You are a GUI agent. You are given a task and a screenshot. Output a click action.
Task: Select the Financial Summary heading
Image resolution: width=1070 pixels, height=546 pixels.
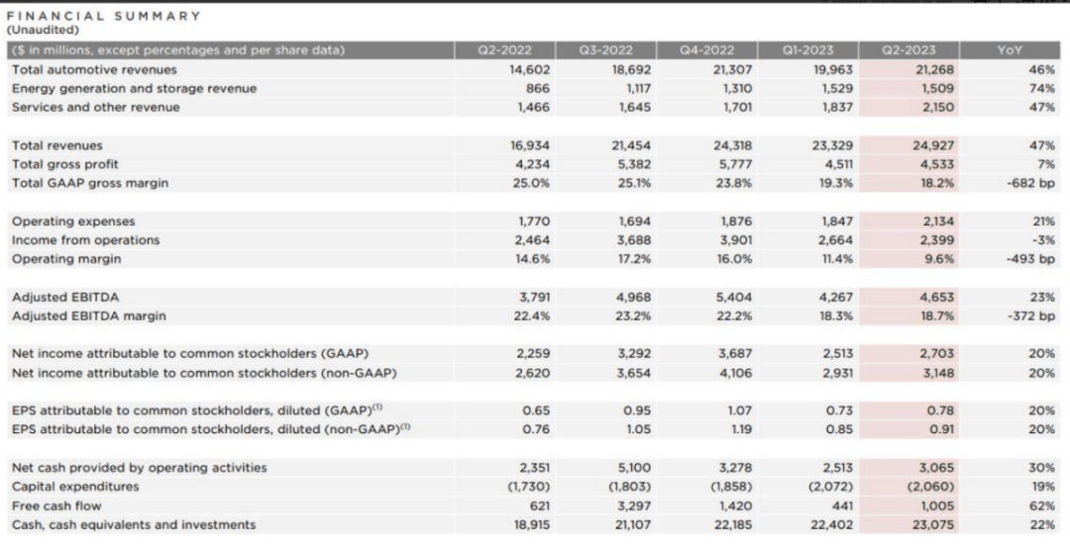click(104, 16)
